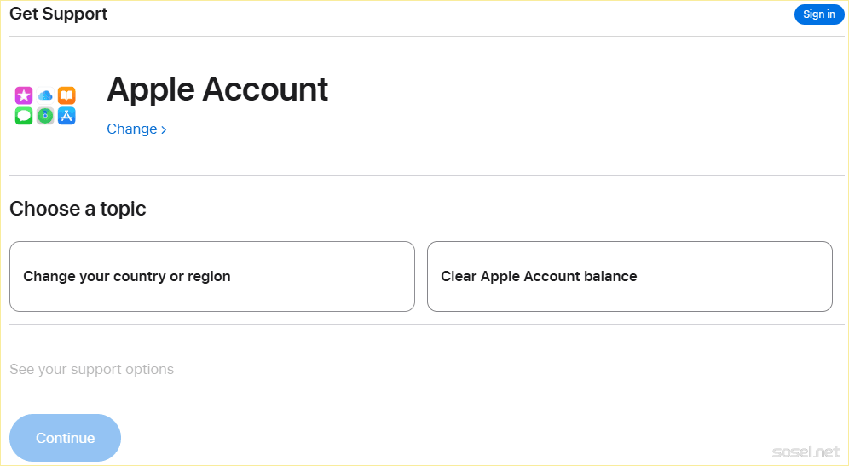Click the chevron arrow beside Change
Image resolution: width=849 pixels, height=466 pixels.
click(164, 129)
